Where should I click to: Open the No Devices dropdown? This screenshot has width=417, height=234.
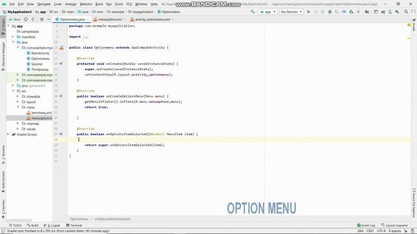coord(291,12)
